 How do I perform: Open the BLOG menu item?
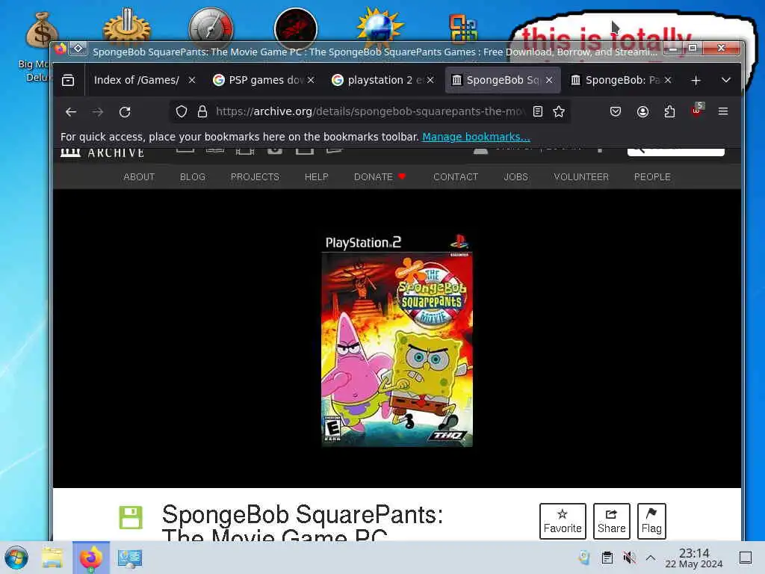(x=193, y=176)
